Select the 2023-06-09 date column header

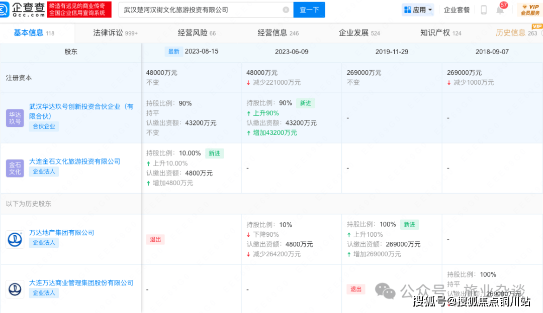pyautogui.click(x=292, y=52)
